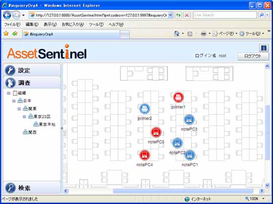Open the address bar URL dropdown
The image size is (273, 204).
(x=171, y=15)
